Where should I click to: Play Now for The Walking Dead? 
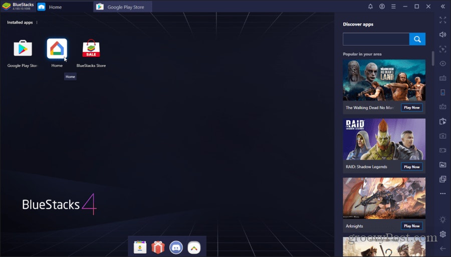point(411,107)
